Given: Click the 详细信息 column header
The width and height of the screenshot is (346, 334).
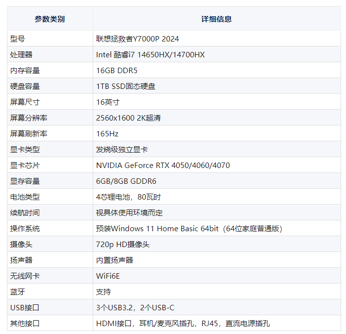Looking at the screenshot, I should click(217, 19).
